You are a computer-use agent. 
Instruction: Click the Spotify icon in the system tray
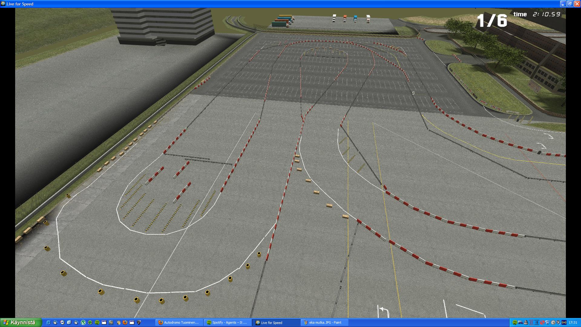(515, 323)
